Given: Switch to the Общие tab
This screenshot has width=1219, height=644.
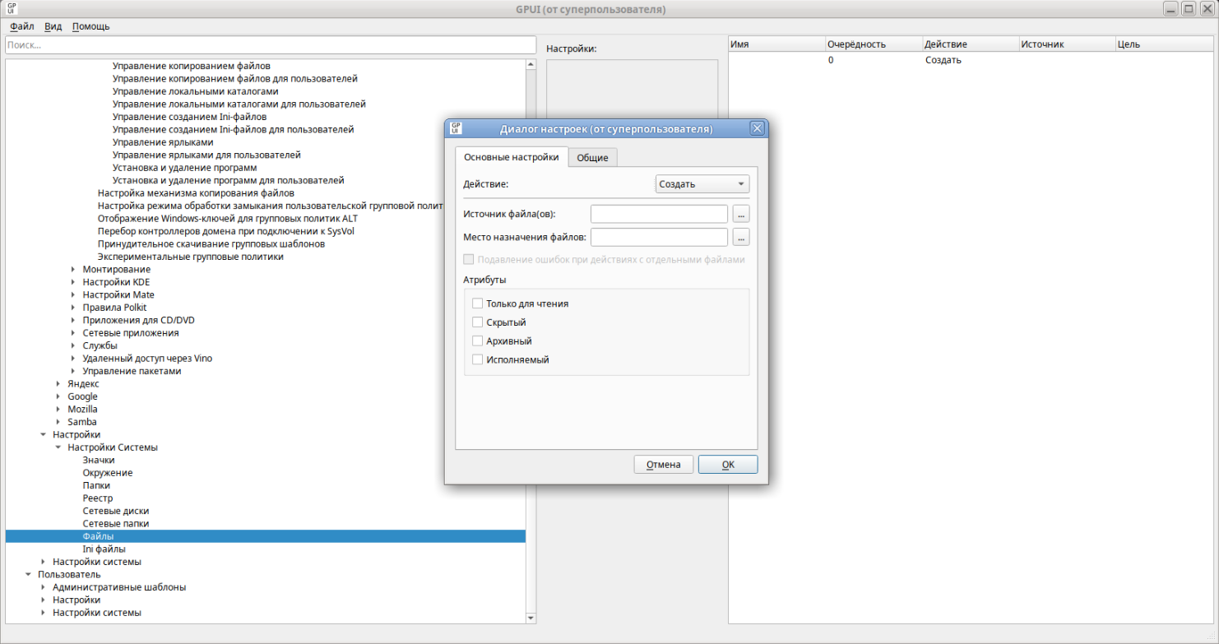Looking at the screenshot, I should pyautogui.click(x=592, y=158).
